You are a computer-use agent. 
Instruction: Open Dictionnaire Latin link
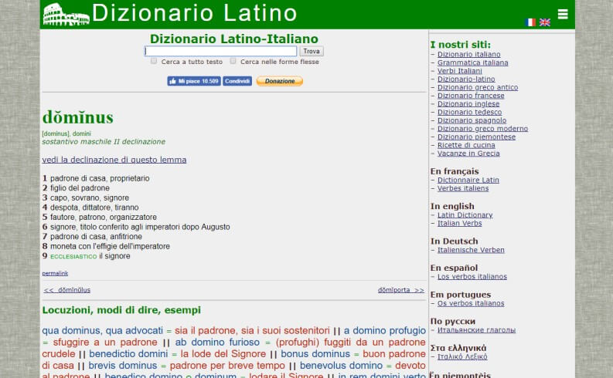(x=468, y=180)
